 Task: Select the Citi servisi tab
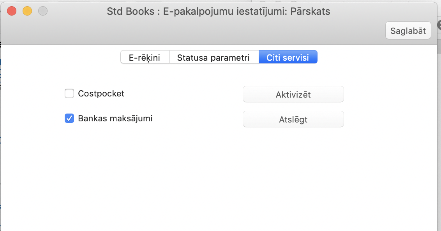(x=288, y=58)
